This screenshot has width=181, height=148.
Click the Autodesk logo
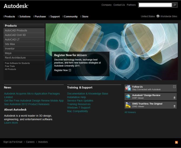coord(16,6)
